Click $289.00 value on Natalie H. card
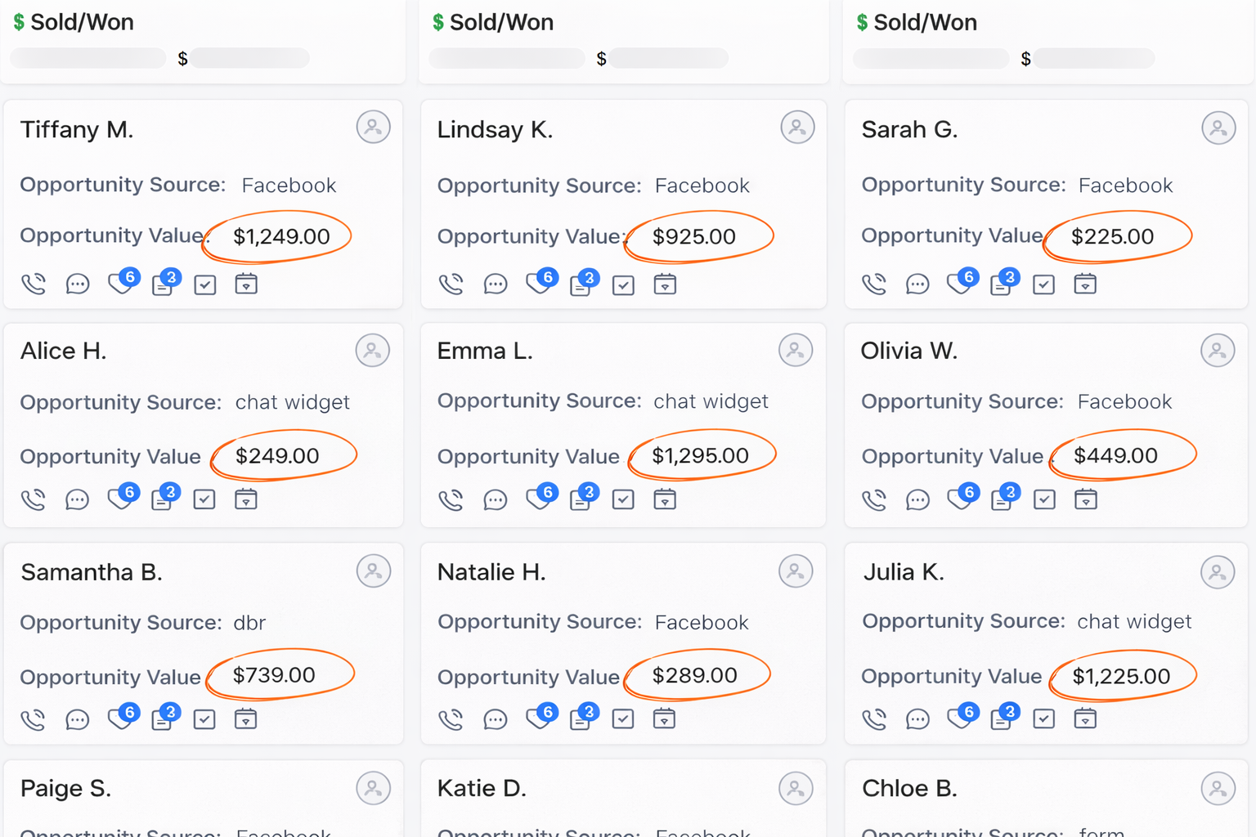 [x=694, y=675]
